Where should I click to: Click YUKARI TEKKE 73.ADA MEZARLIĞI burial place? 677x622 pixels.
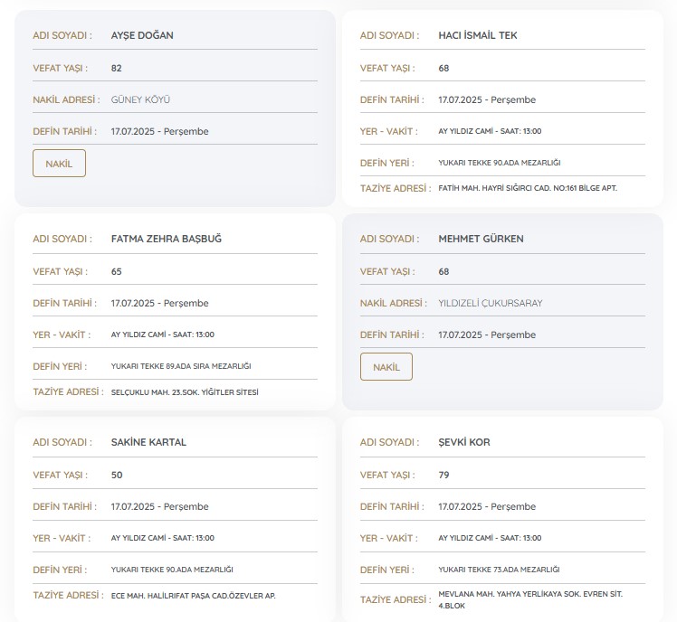click(x=498, y=570)
